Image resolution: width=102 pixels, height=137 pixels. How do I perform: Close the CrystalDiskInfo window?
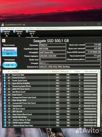click(x=99, y=24)
